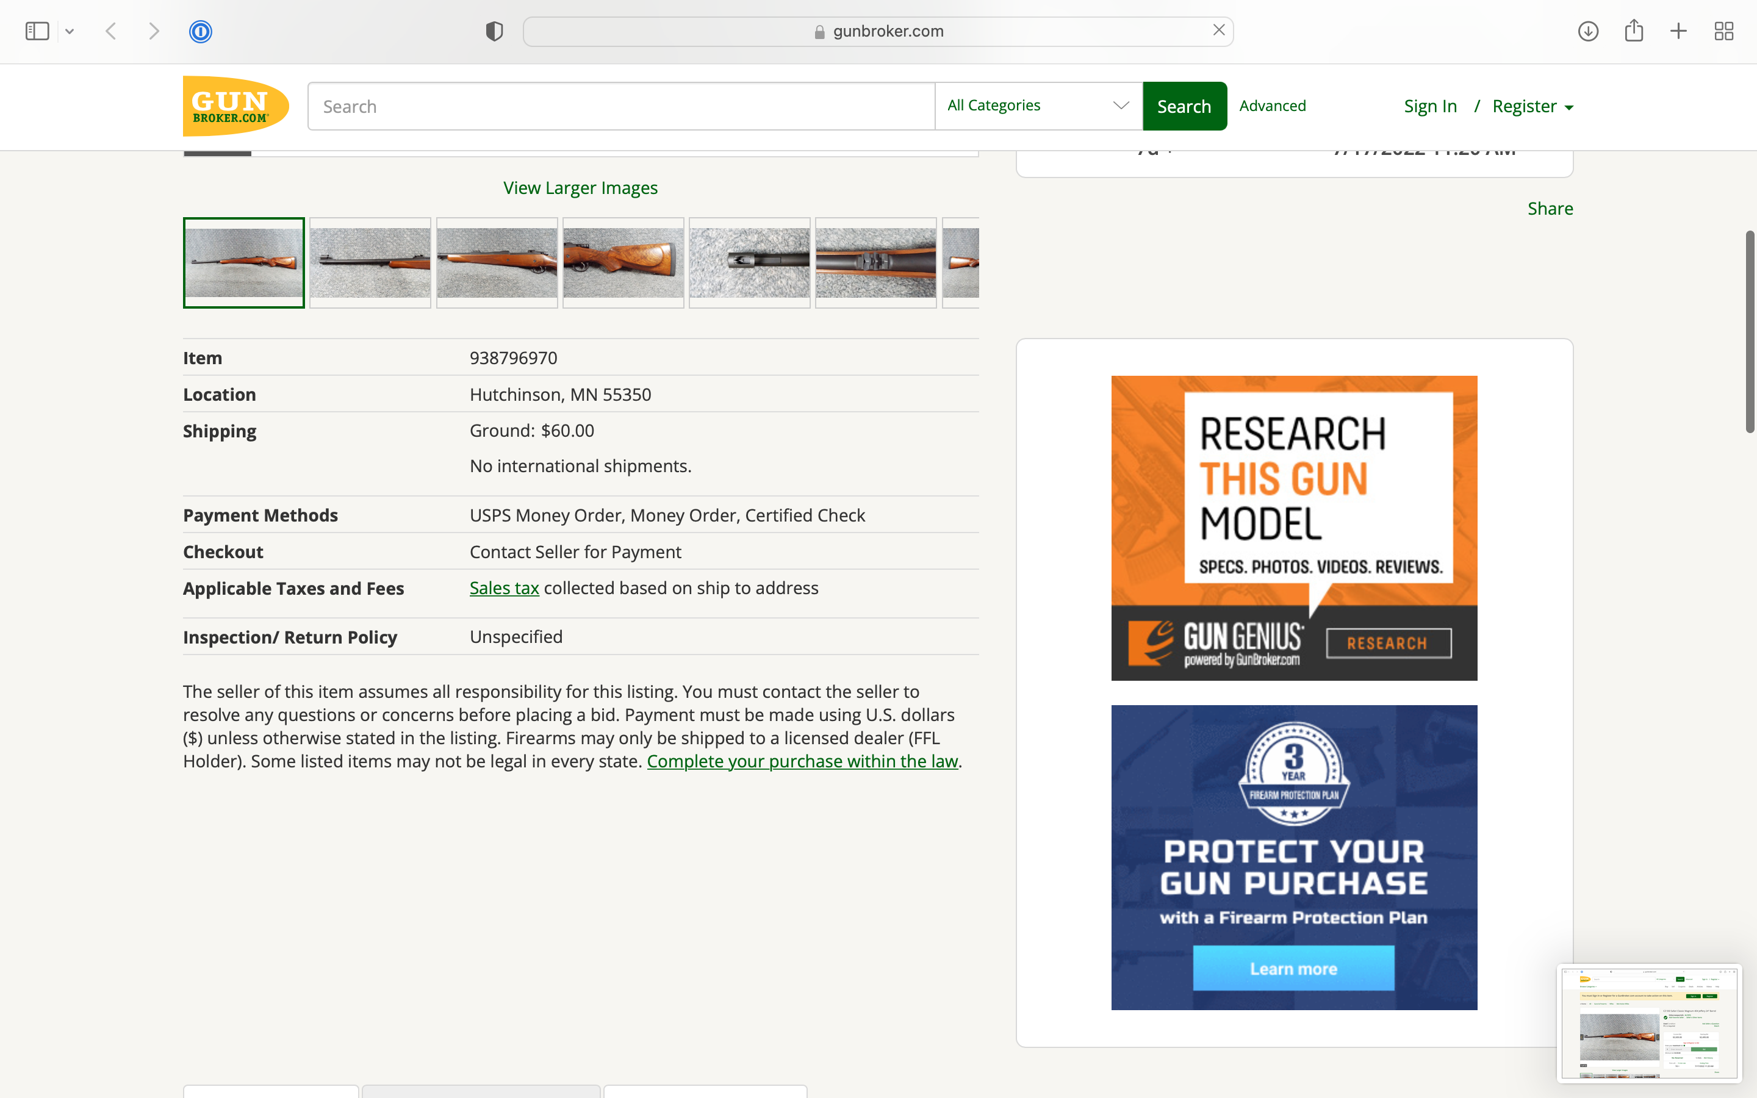The image size is (1757, 1098).
Task: Select the muzzle front sight thumbnail
Action: 749,263
